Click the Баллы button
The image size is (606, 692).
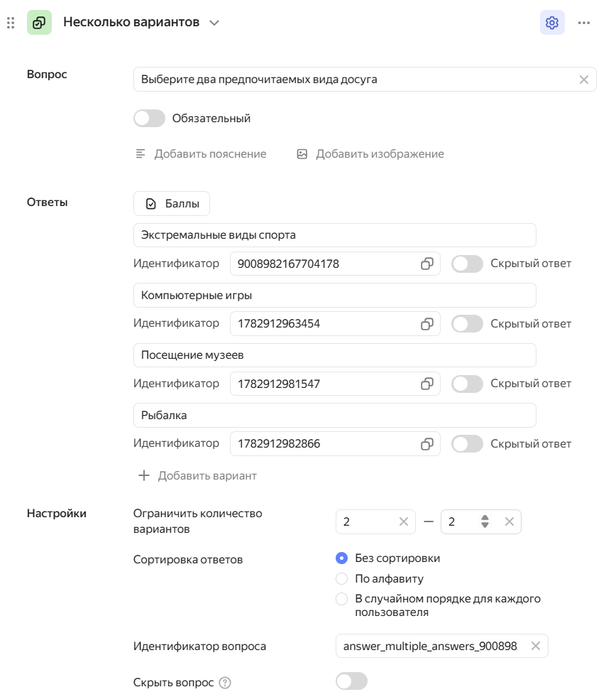(172, 203)
